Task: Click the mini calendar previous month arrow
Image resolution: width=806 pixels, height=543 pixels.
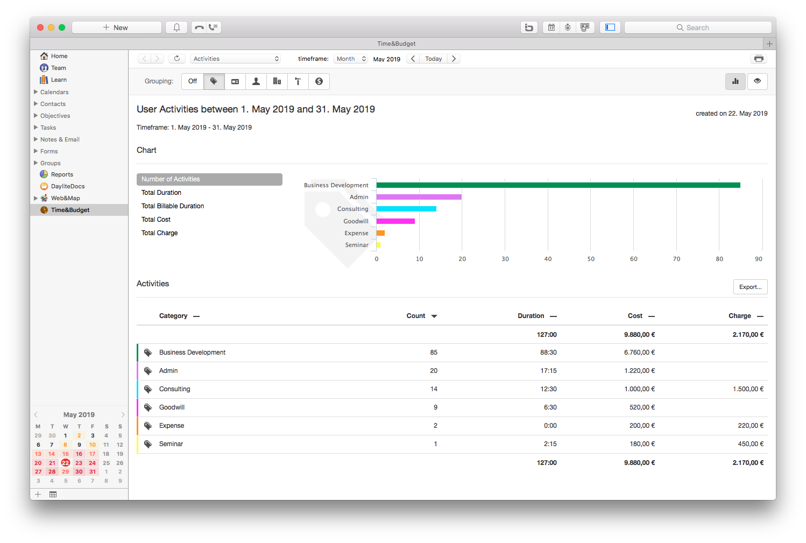Action: tap(36, 414)
